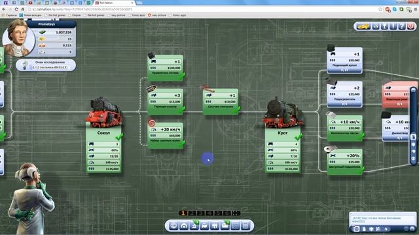Select the Крот locomotive image
This screenshot has width=419, height=235.
pyautogui.click(x=283, y=112)
